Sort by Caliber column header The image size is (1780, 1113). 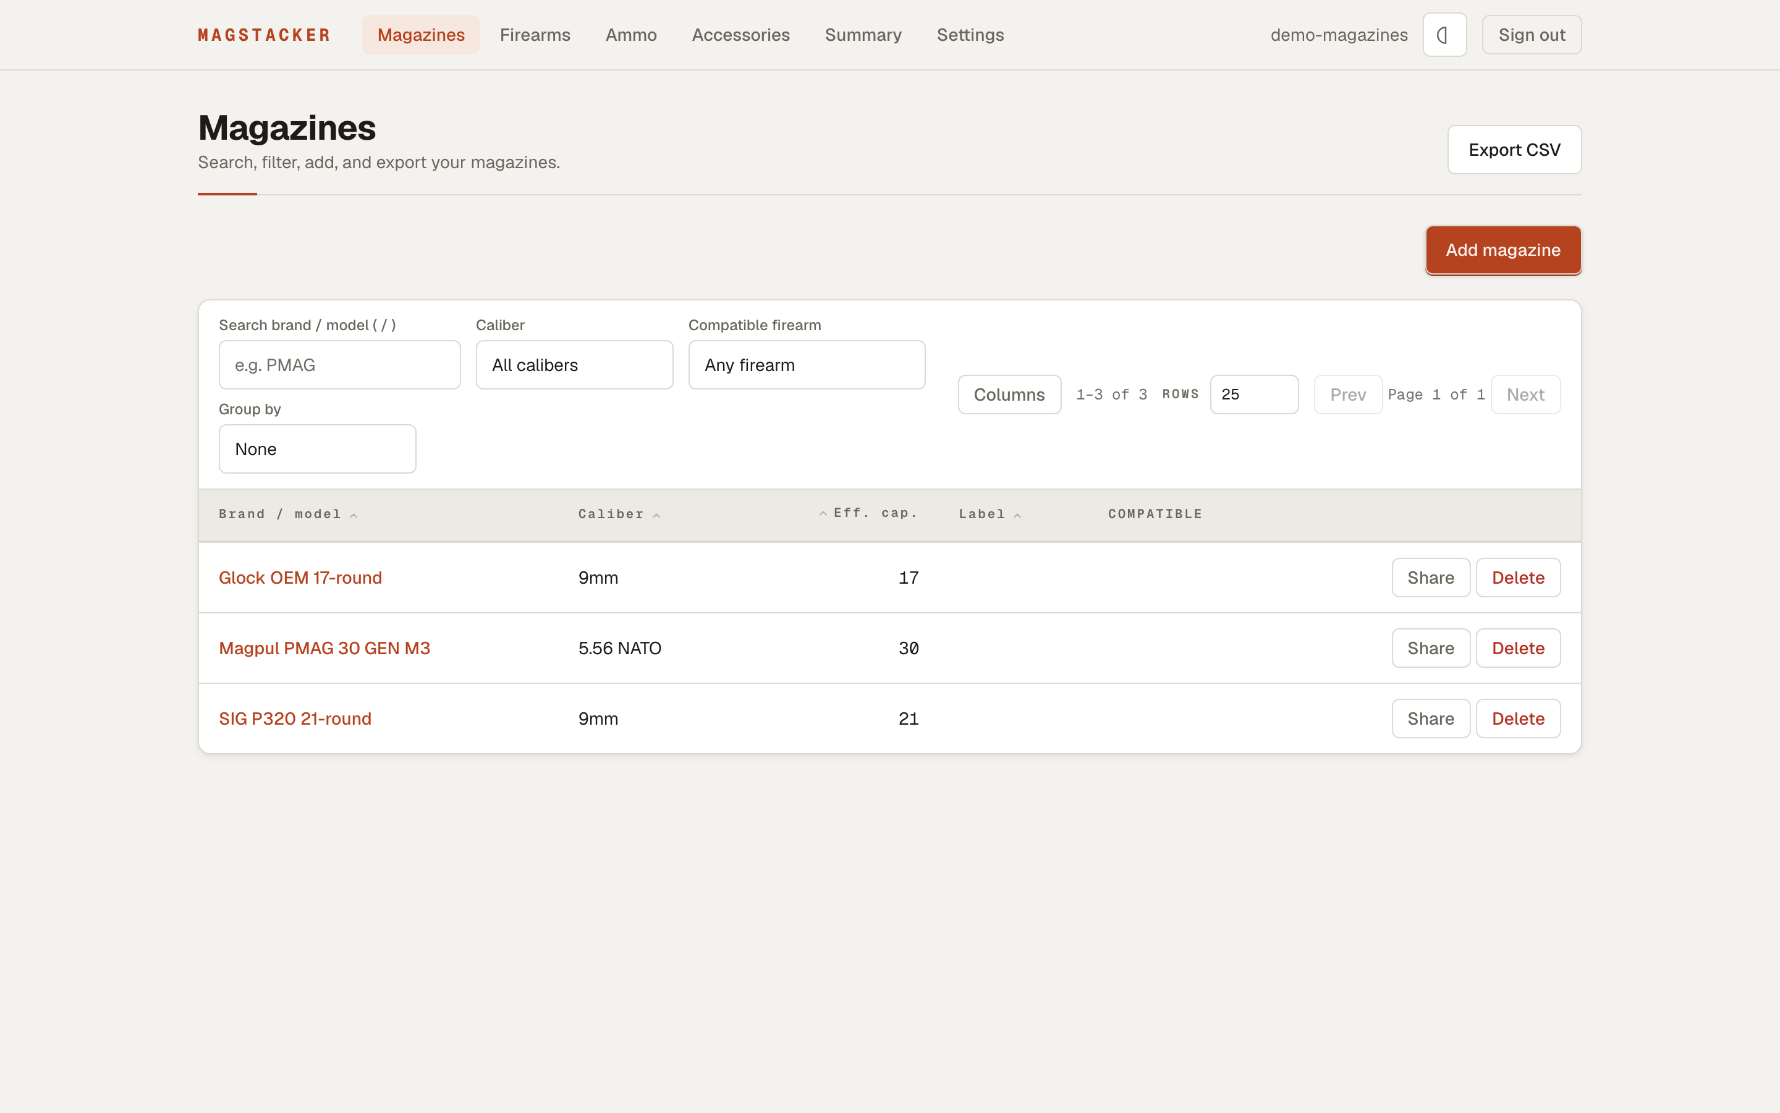pyautogui.click(x=619, y=514)
